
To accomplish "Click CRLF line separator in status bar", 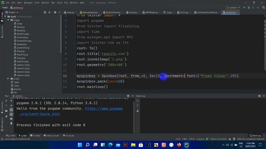I will point(185,139).
